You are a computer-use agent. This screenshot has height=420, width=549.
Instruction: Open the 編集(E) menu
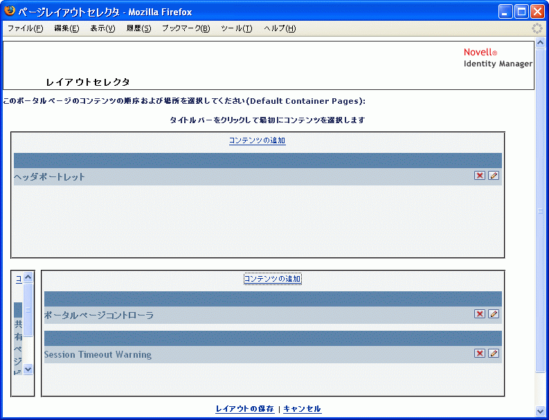coord(66,28)
